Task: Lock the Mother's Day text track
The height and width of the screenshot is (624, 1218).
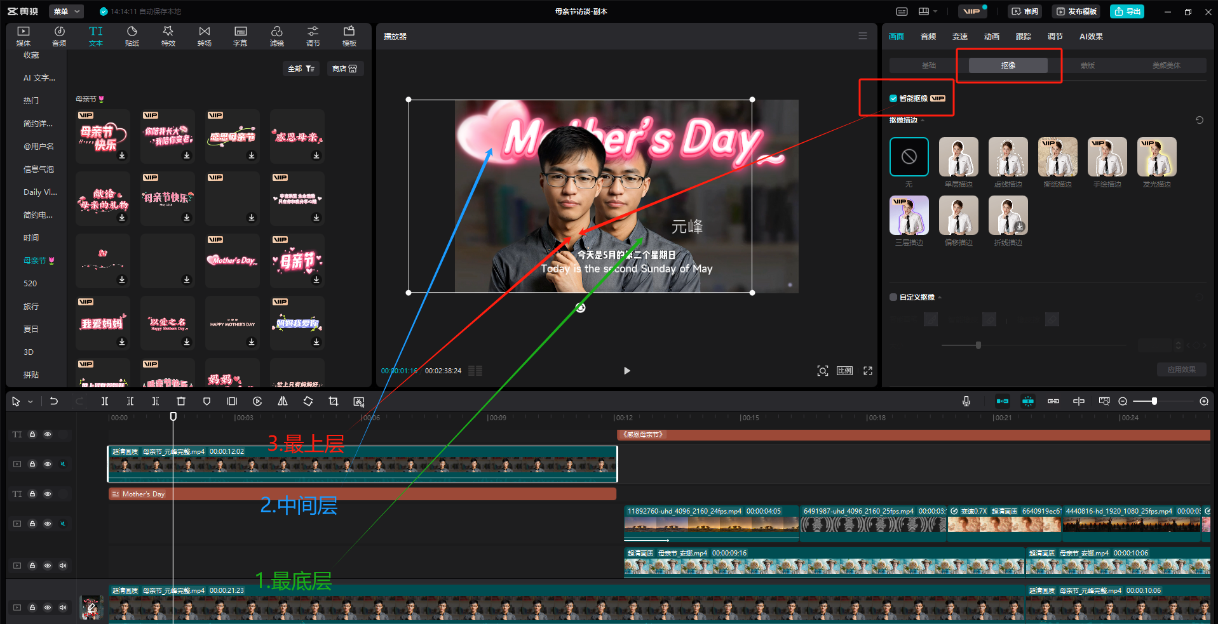Action: click(32, 494)
